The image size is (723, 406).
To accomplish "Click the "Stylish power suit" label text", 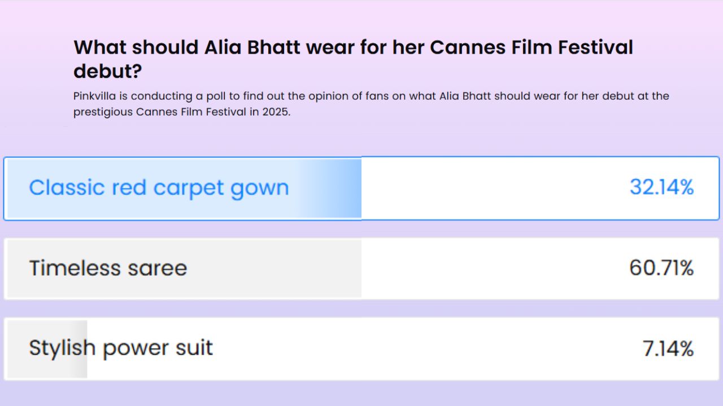I will 121,348.
